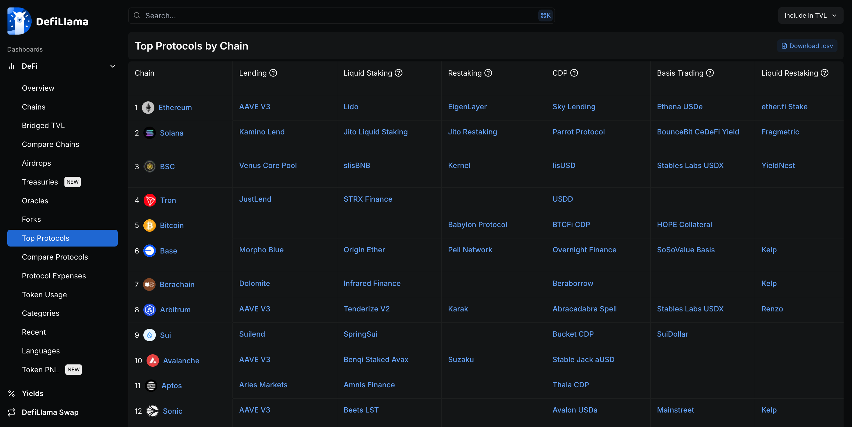
Task: Click the Tron chain icon
Action: [x=150, y=200]
